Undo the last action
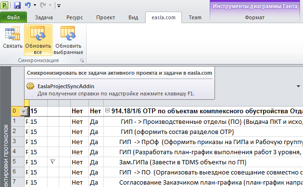The width and height of the screenshot is (303, 187). (28, 5)
